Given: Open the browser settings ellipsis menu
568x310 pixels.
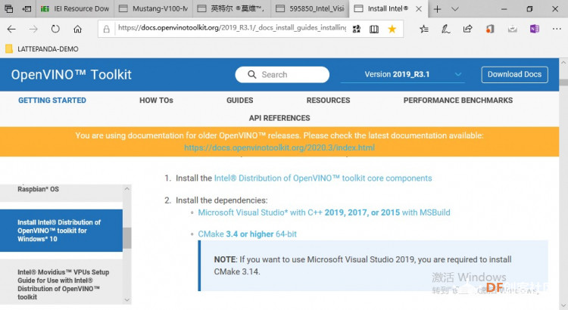Looking at the screenshot, I should click(x=557, y=29).
